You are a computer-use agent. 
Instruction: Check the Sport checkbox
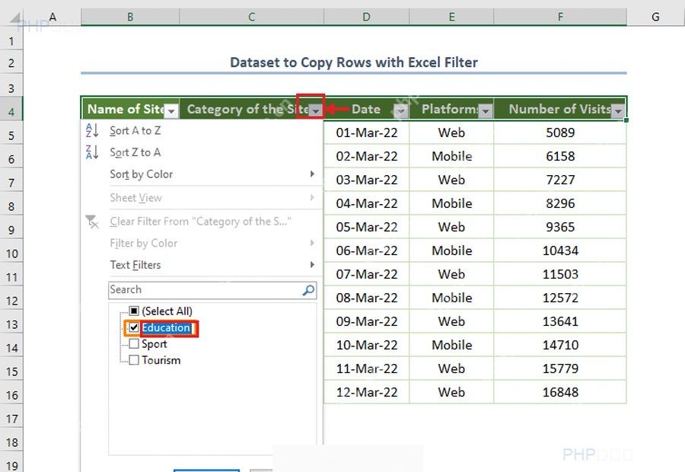pyautogui.click(x=134, y=343)
